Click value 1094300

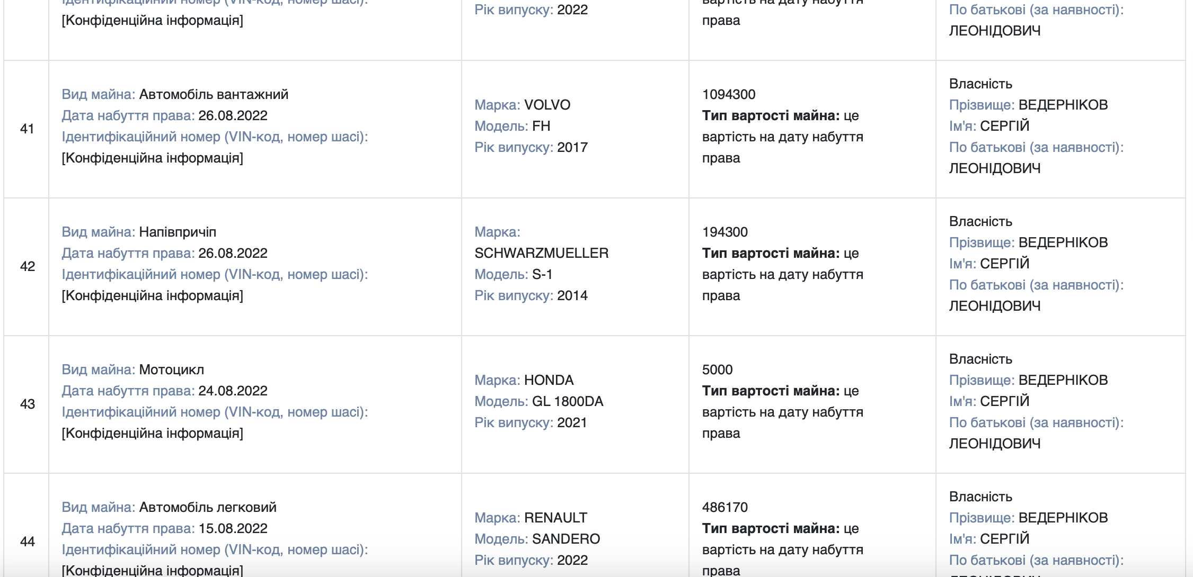coord(729,94)
